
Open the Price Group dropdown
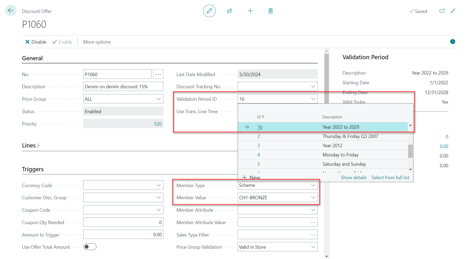159,99
